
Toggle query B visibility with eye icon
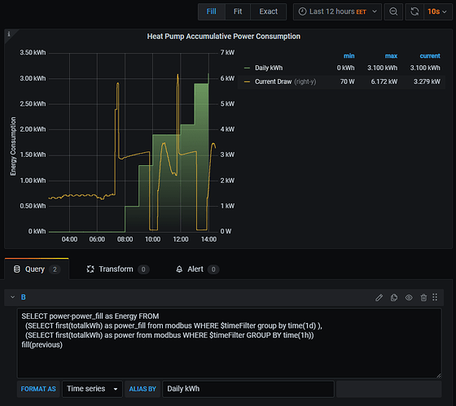(409, 297)
